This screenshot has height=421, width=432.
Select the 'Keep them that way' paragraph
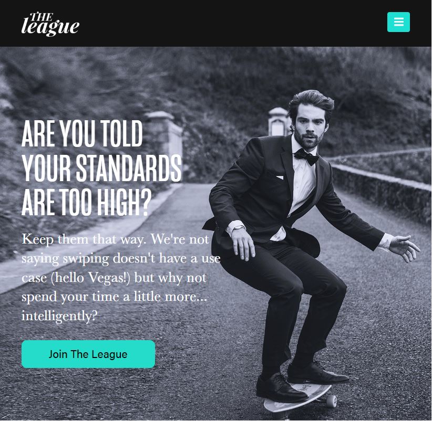pyautogui.click(x=121, y=277)
